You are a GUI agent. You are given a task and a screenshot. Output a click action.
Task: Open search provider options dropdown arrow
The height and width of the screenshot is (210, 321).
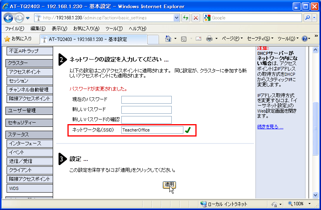point(314,18)
